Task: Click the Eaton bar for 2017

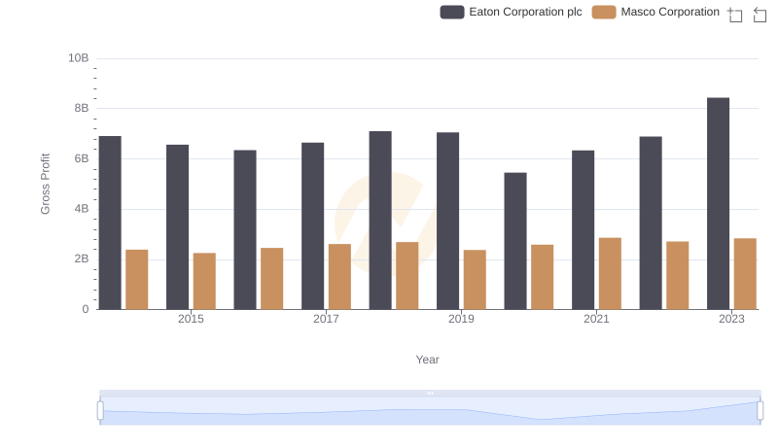Action: [312, 226]
